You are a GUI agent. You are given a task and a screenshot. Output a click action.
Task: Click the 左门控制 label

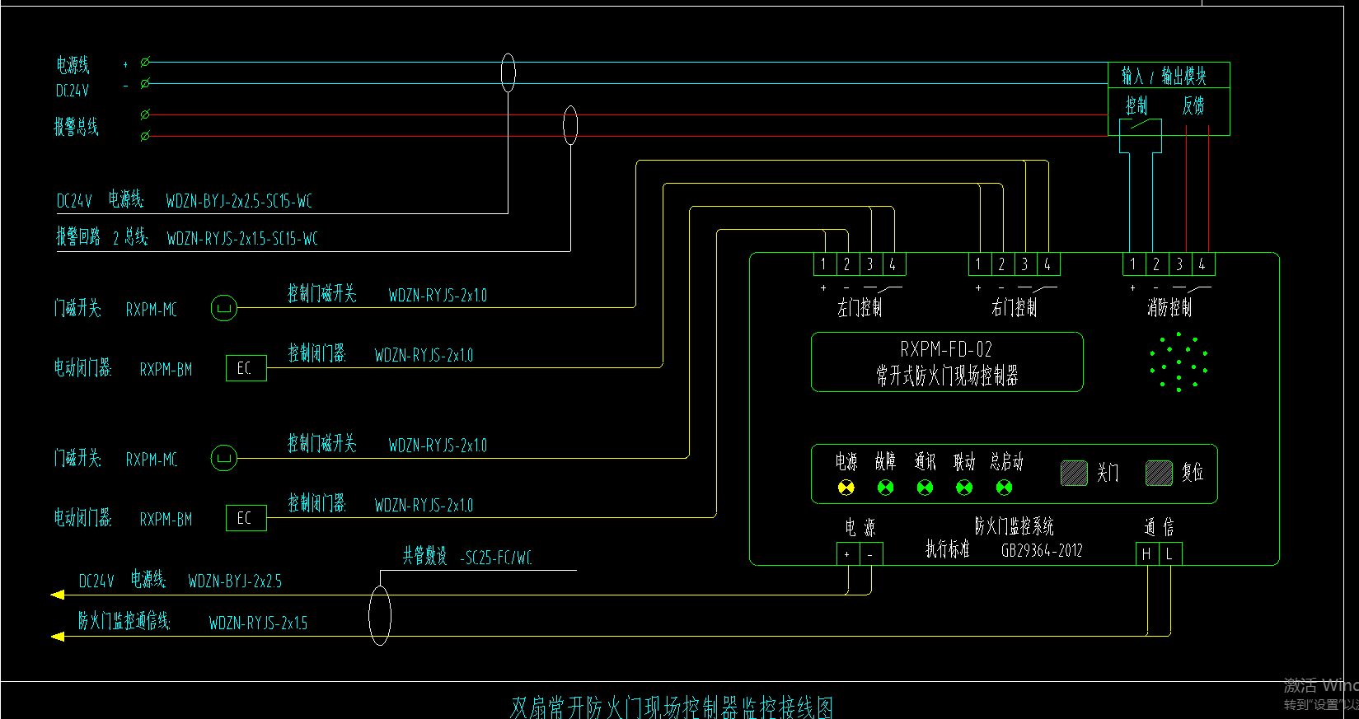click(860, 308)
